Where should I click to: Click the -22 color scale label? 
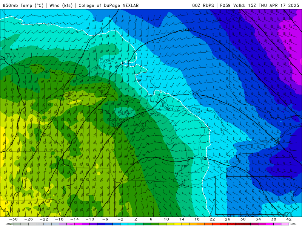pos(44,219)
